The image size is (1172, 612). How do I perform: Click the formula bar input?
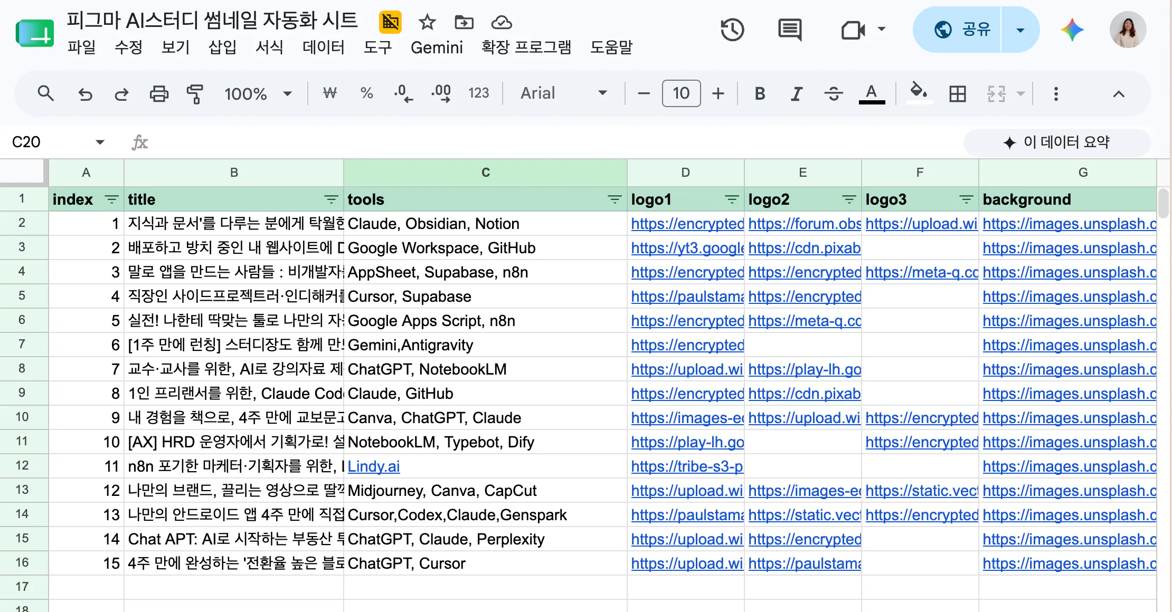(x=554, y=142)
